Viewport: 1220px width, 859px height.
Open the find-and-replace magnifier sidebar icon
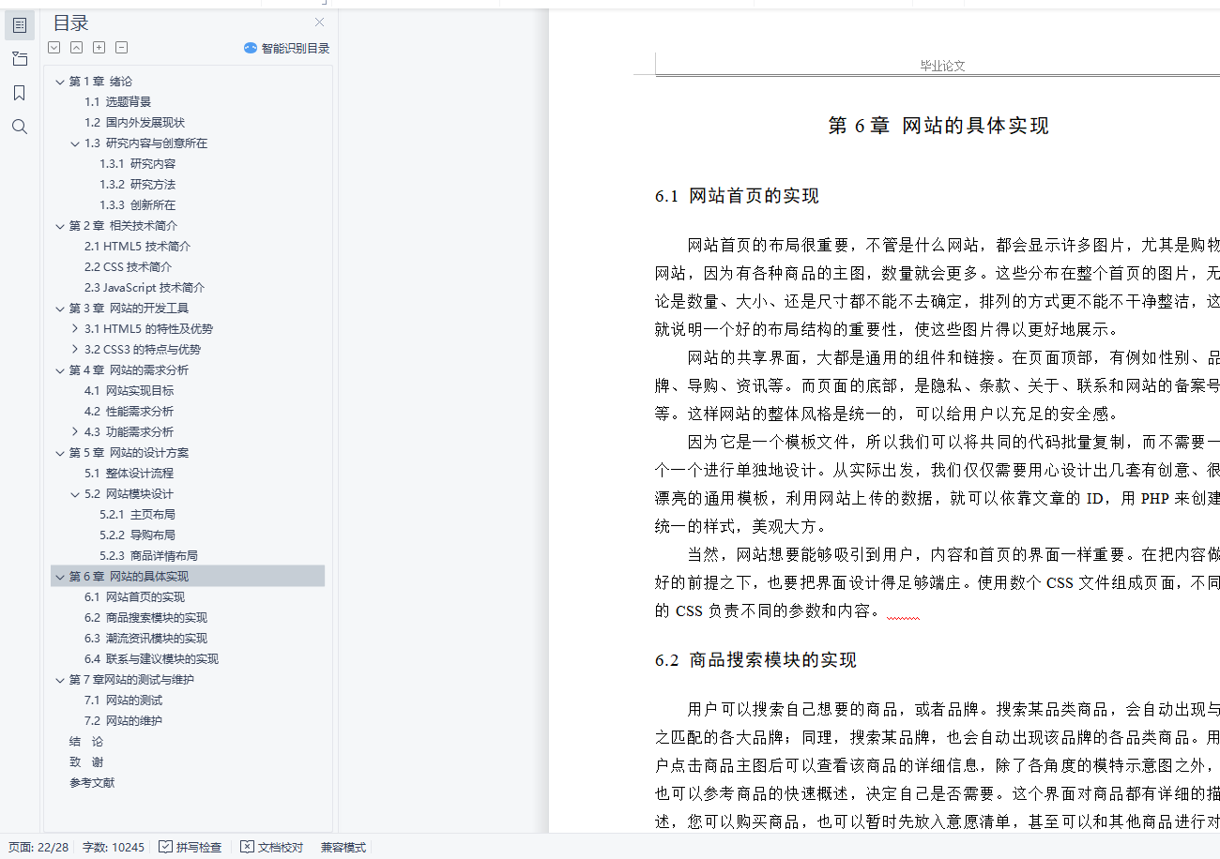click(20, 127)
